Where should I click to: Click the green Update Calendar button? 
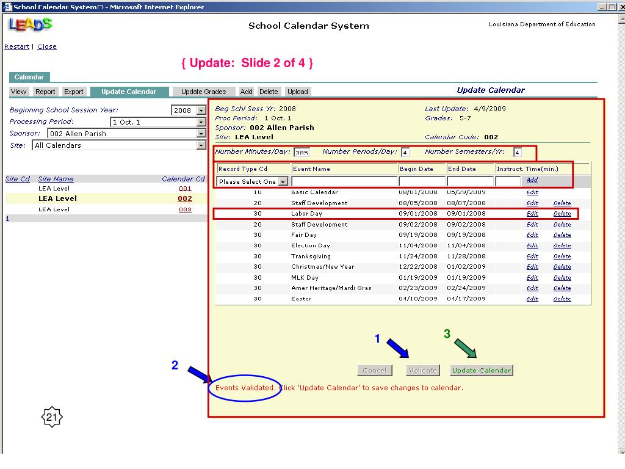[482, 371]
